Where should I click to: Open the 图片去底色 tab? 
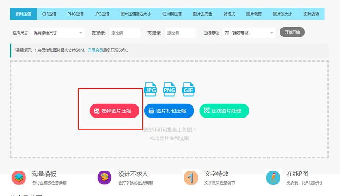(x=202, y=14)
